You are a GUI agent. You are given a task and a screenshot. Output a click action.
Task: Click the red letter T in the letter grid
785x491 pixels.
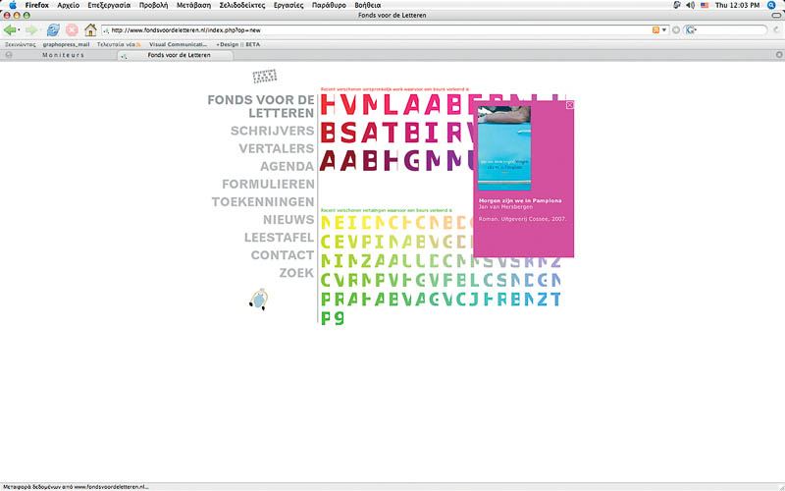click(391, 133)
